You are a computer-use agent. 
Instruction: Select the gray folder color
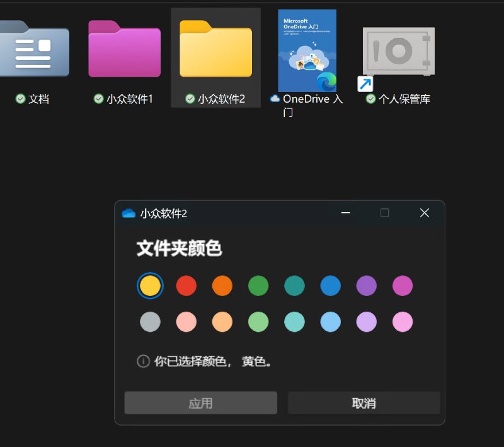coord(151,321)
